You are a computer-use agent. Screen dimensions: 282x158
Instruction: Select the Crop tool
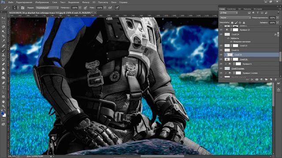coord(3,36)
